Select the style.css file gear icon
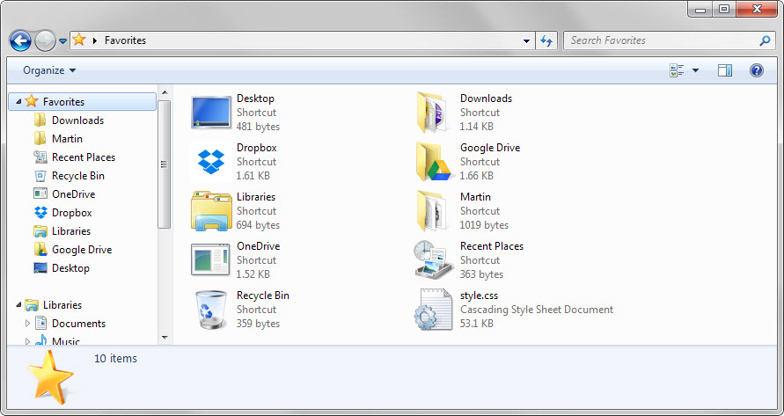784x416 pixels. pos(433,310)
